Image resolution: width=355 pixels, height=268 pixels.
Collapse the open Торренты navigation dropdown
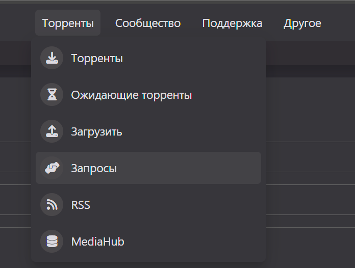(x=68, y=23)
